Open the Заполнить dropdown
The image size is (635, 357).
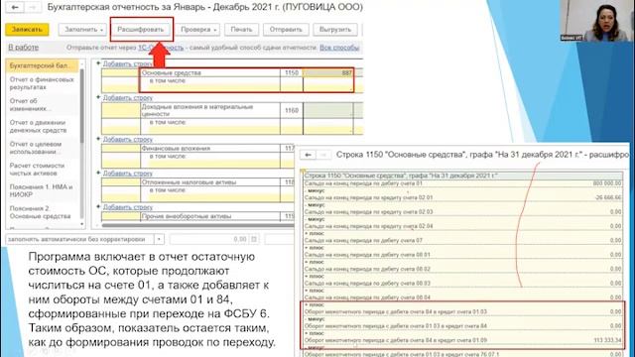coord(82,30)
